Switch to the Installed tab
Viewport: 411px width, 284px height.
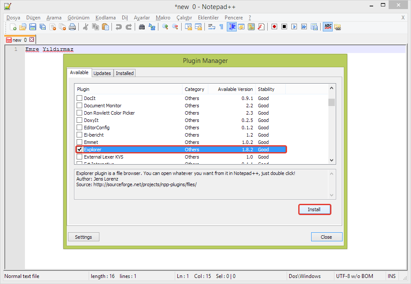point(125,73)
